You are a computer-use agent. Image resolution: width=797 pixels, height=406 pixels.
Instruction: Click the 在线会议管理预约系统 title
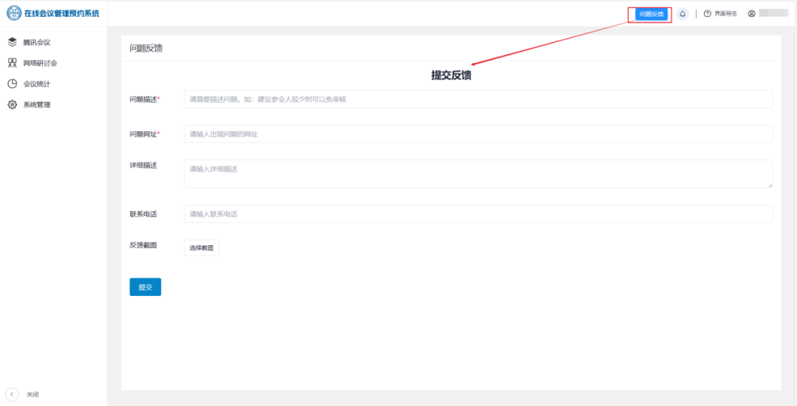click(62, 13)
